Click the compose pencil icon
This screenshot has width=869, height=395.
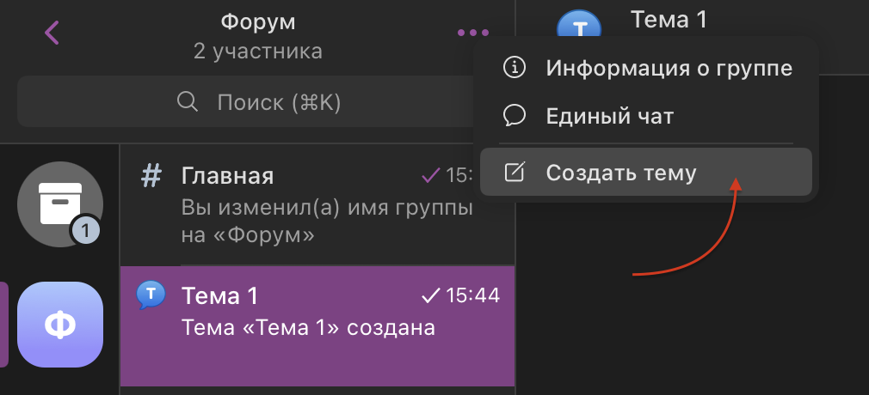[515, 173]
